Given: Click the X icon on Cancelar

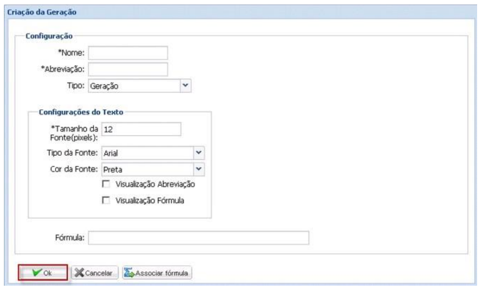Looking at the screenshot, I should pos(78,273).
